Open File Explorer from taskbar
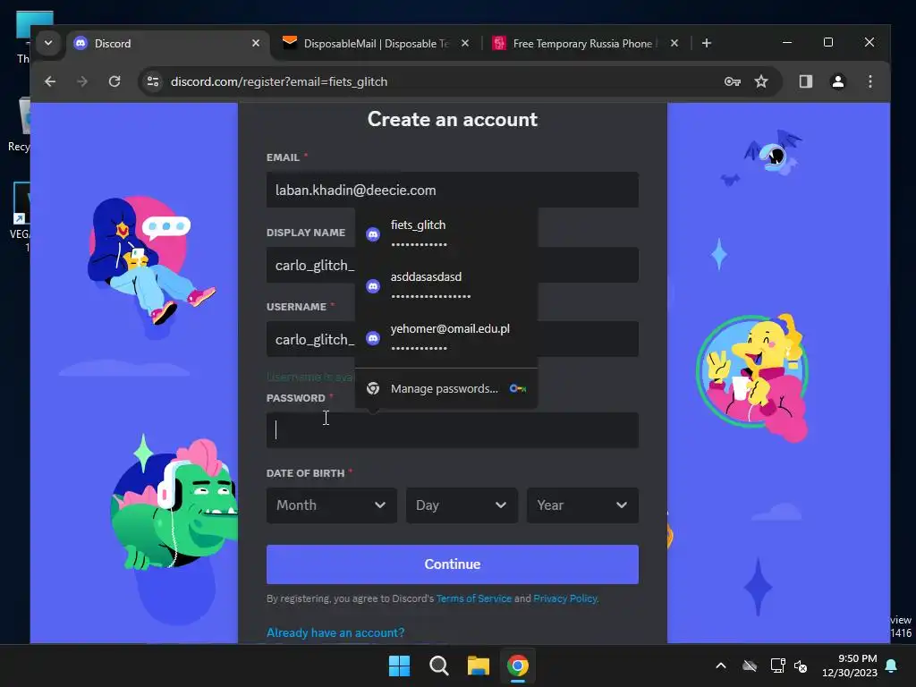 479,666
